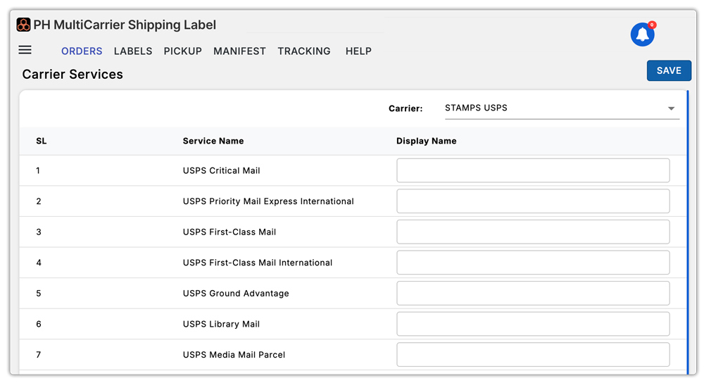Open the red notification count badge
The height and width of the screenshot is (383, 704).
click(653, 25)
